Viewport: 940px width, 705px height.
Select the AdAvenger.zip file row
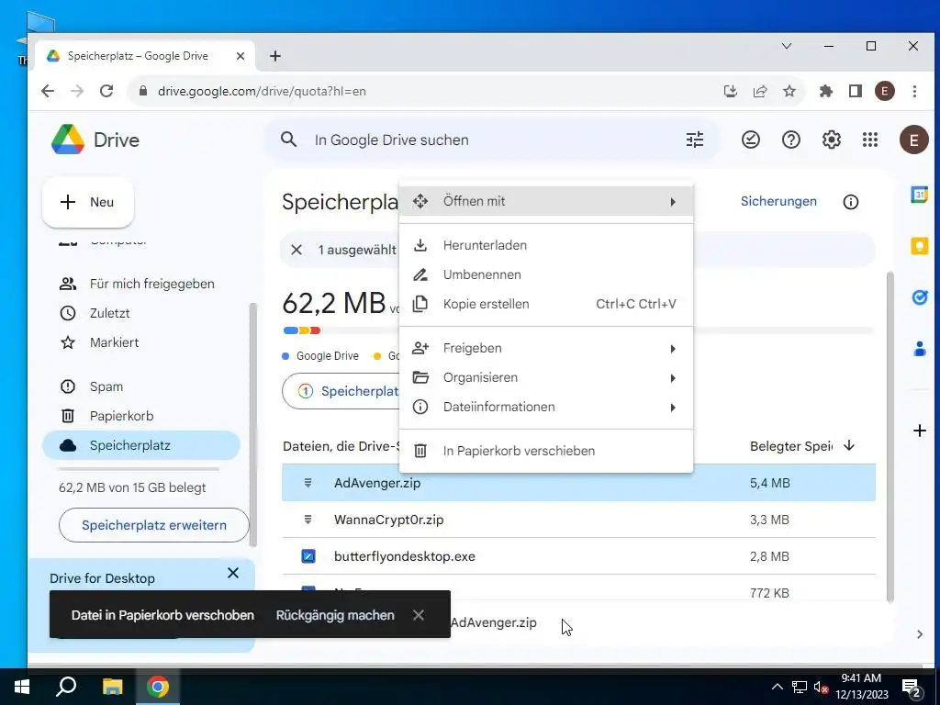[x=578, y=483]
